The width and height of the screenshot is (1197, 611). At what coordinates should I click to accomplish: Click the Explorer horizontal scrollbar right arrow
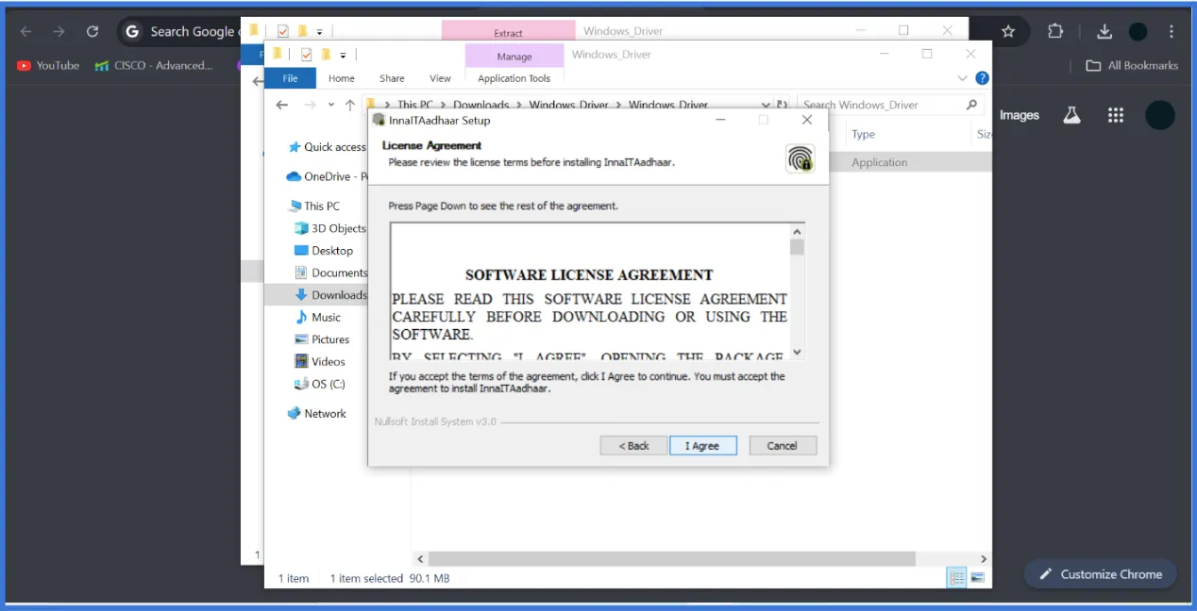pyautogui.click(x=984, y=559)
